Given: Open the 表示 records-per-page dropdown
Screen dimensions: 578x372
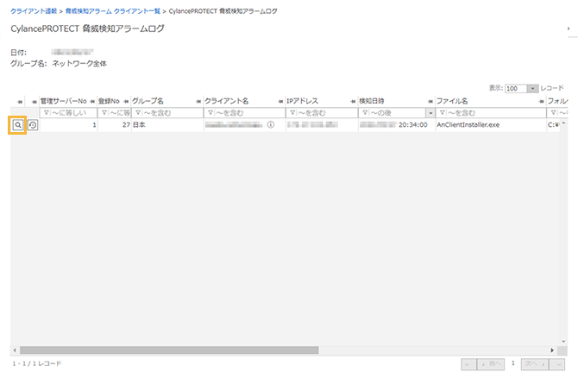Looking at the screenshot, I should pyautogui.click(x=533, y=88).
